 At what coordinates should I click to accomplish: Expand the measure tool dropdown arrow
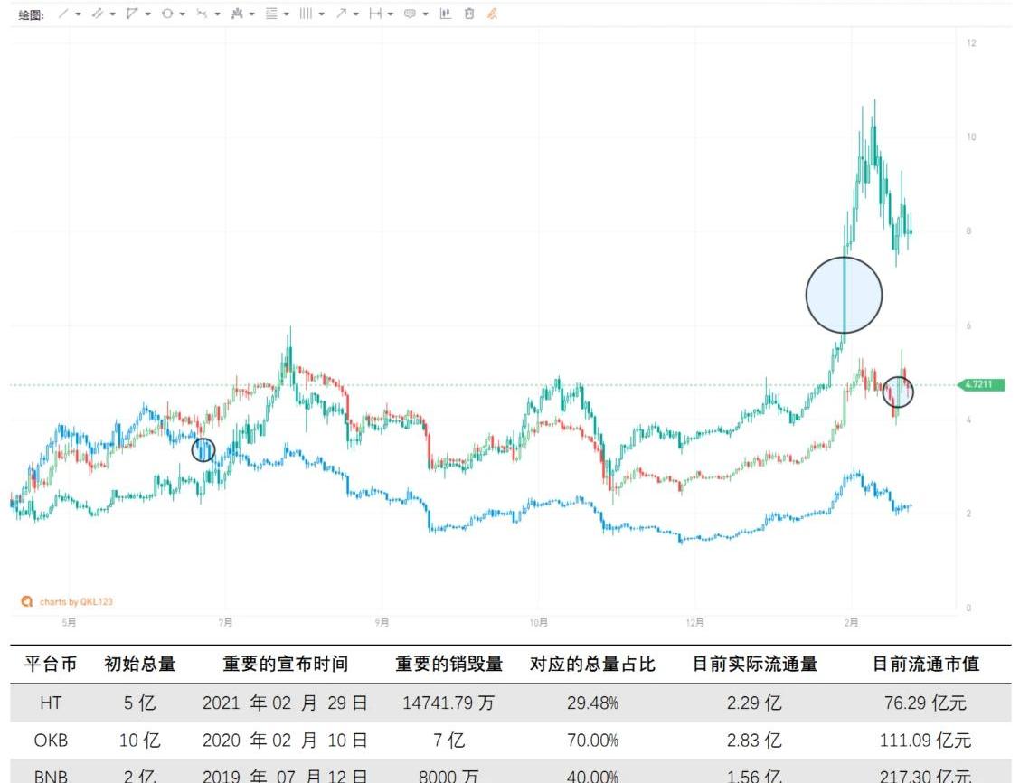coord(391,14)
